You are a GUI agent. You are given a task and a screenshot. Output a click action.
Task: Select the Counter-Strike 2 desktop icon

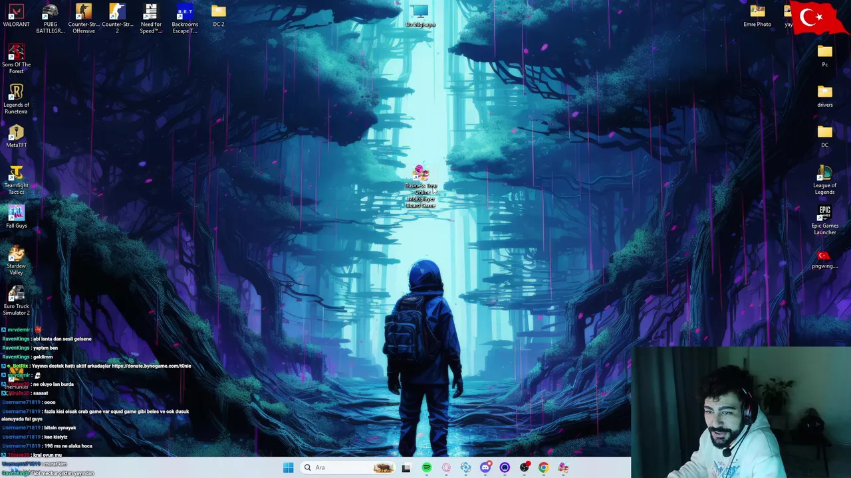[x=118, y=19]
